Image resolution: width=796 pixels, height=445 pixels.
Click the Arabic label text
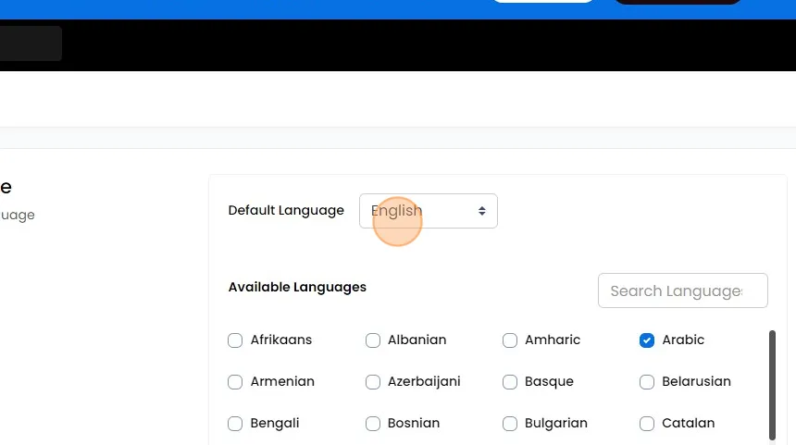(683, 340)
